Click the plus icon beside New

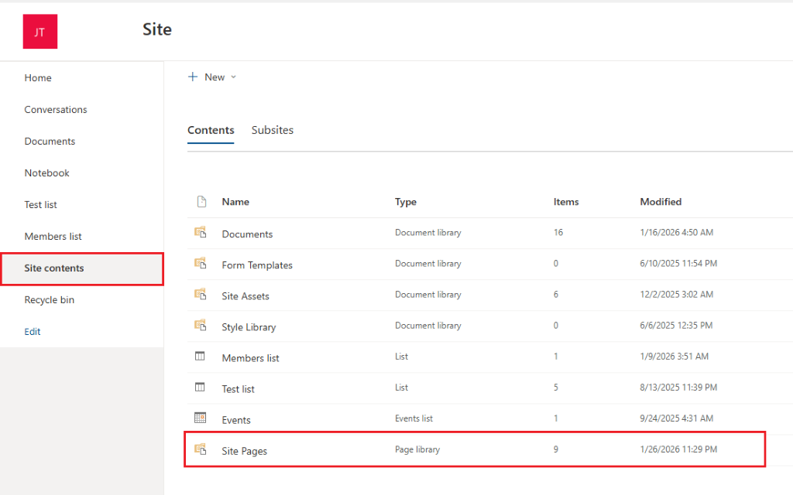(193, 77)
